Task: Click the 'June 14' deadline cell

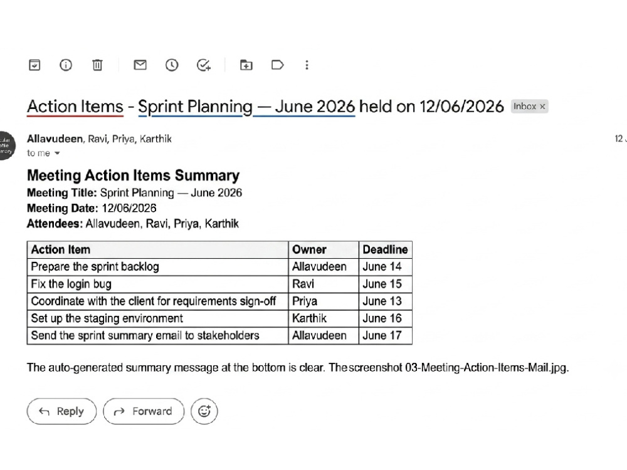Action: (386, 267)
